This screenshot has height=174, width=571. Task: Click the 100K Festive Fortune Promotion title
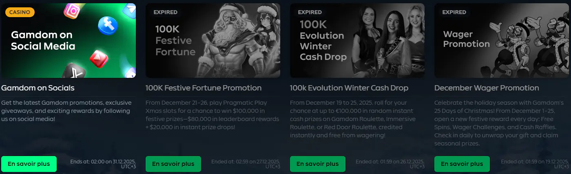coord(204,88)
